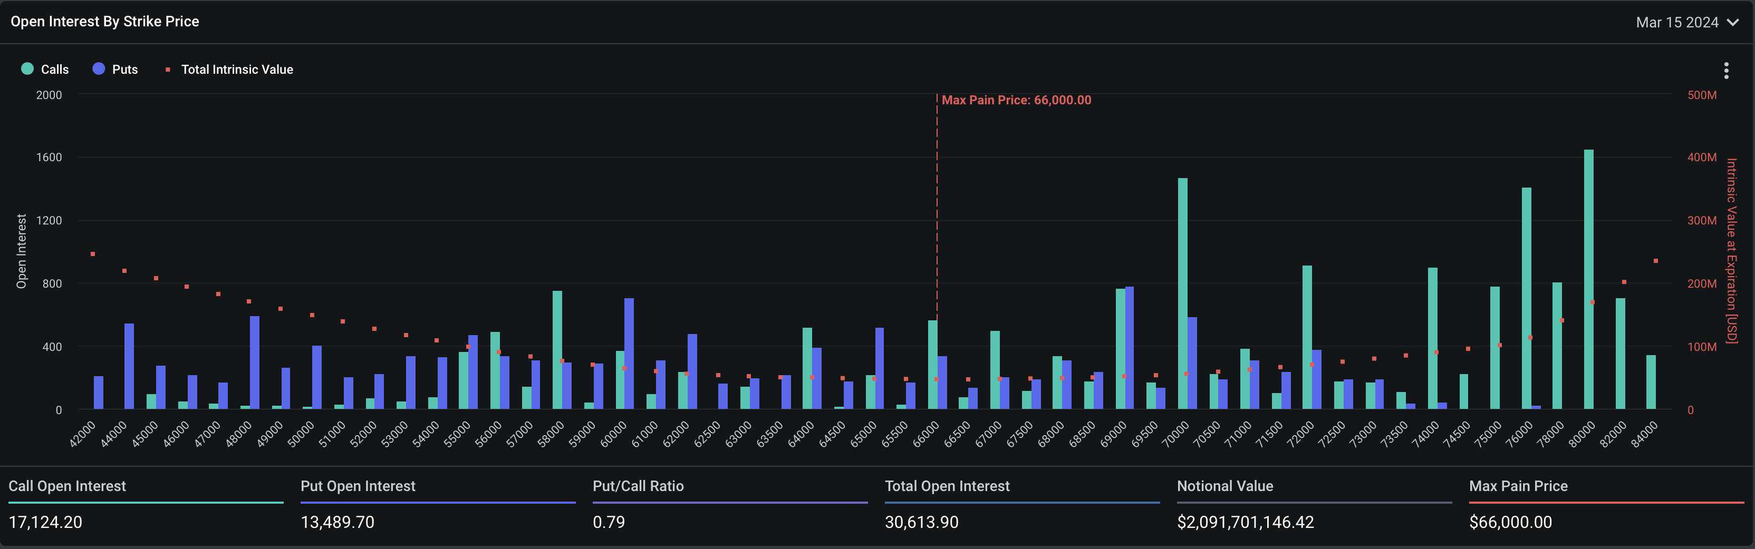Open the three-dot chart options menu
The image size is (1755, 549).
[x=1725, y=70]
